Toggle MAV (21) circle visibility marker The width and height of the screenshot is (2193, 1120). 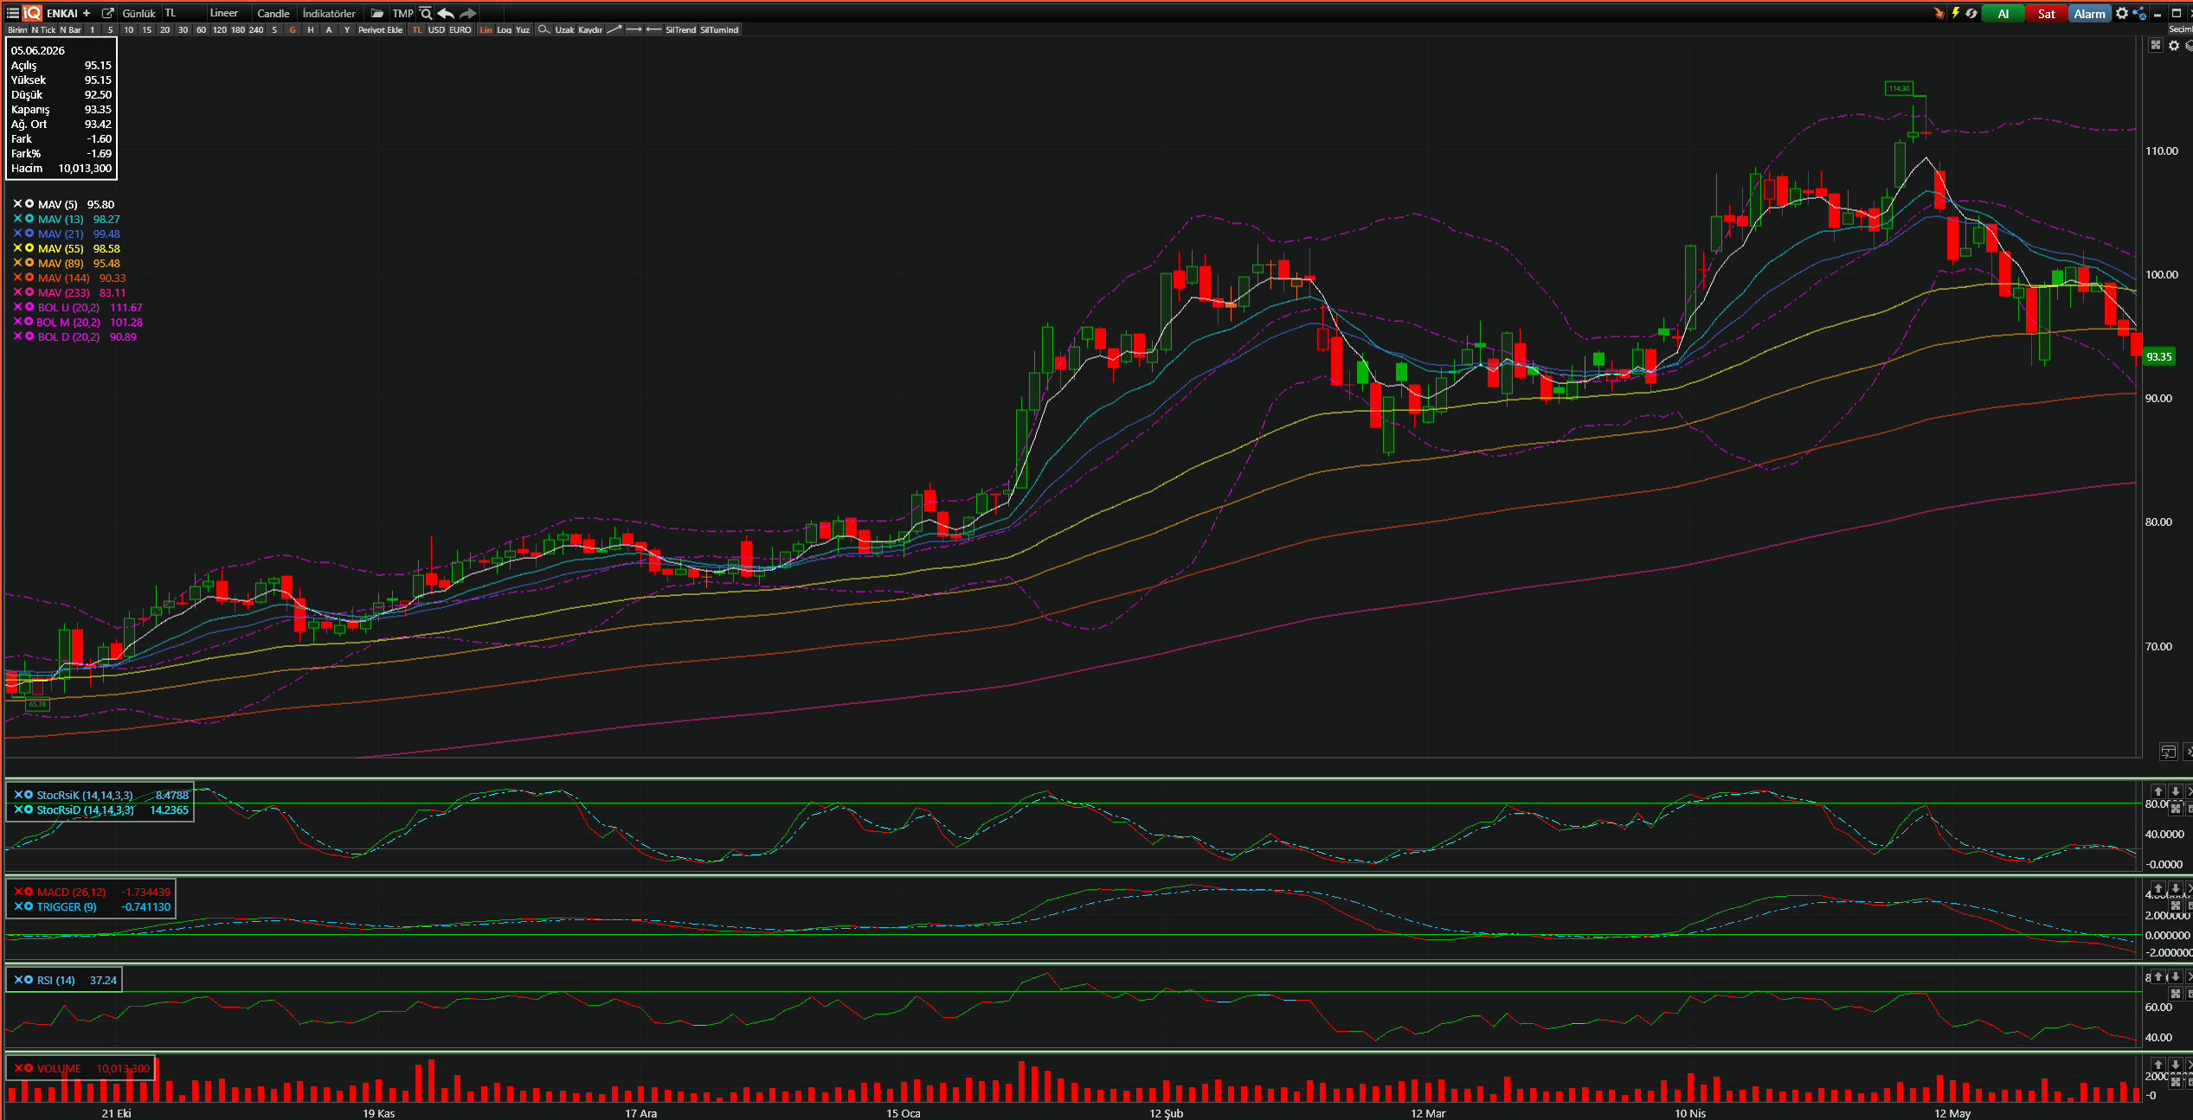[29, 234]
